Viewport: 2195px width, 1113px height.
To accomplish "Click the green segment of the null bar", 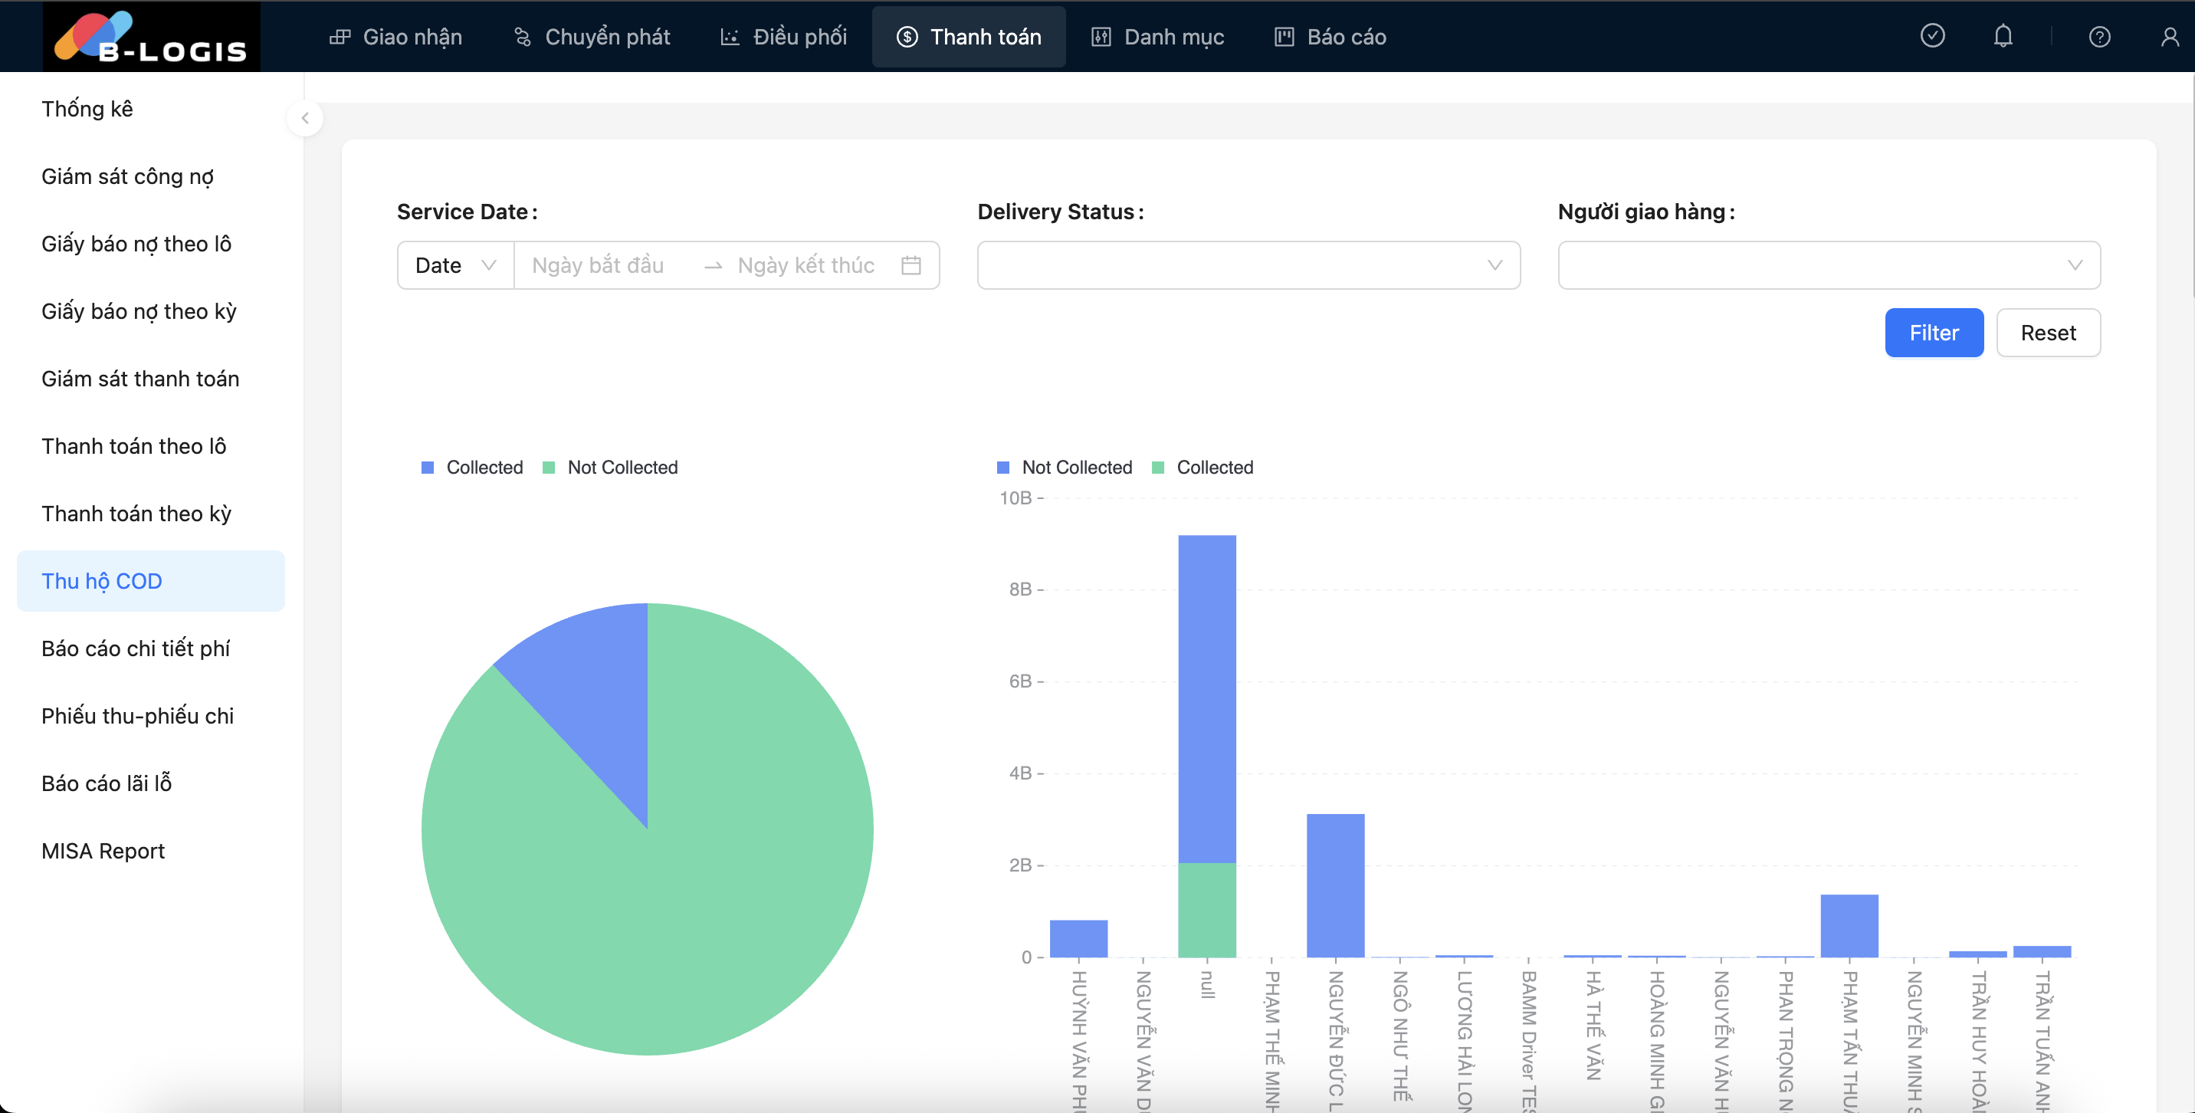I will pyautogui.click(x=1207, y=910).
